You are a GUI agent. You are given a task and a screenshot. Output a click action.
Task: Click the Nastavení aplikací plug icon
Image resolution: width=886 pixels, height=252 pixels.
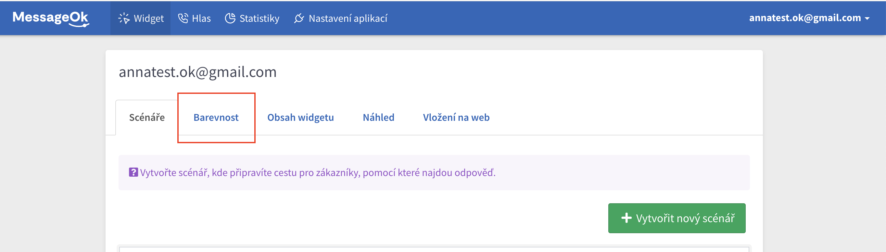299,18
